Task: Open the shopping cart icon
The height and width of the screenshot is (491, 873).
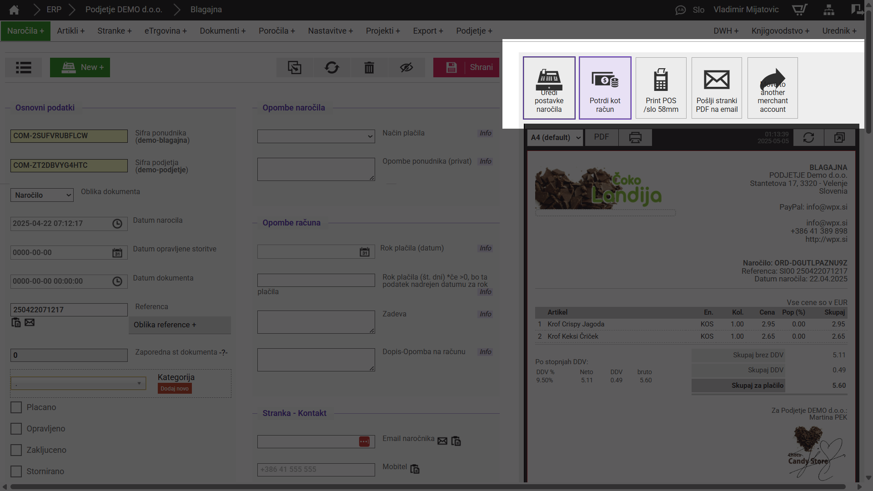Action: pos(799,10)
